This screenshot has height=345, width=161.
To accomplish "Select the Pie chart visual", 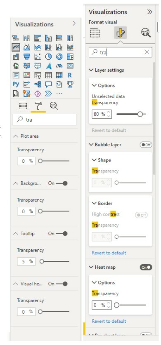I will 48,56.
